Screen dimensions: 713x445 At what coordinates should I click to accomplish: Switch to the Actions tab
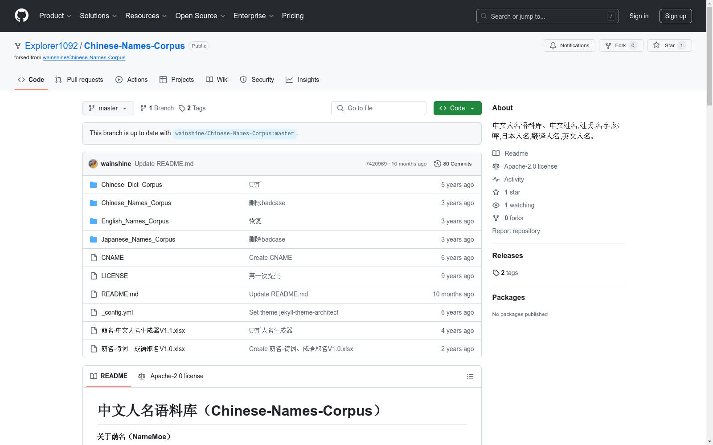[x=131, y=80]
